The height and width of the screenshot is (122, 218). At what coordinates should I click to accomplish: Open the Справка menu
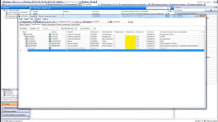[45, 19]
